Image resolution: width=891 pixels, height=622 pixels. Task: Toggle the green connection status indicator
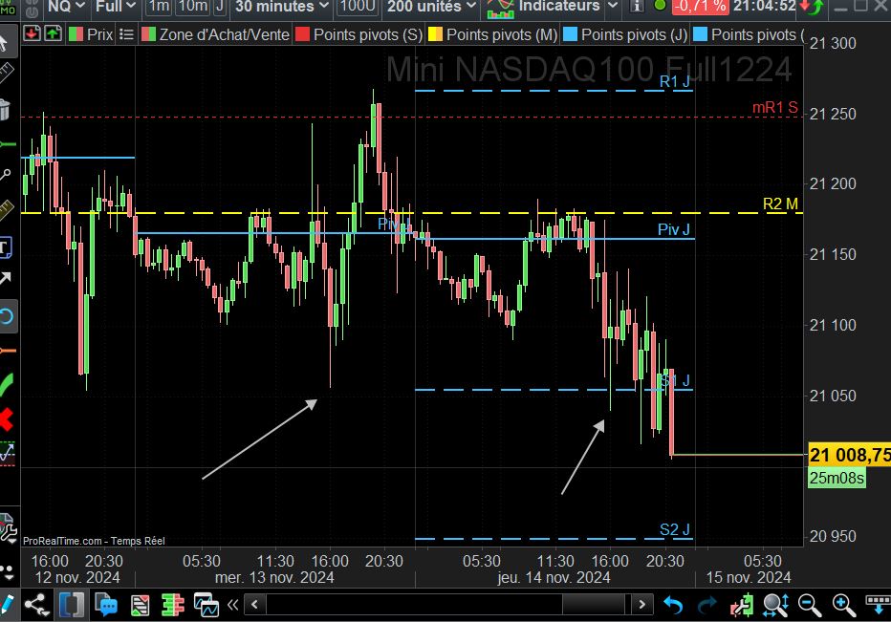point(659,6)
